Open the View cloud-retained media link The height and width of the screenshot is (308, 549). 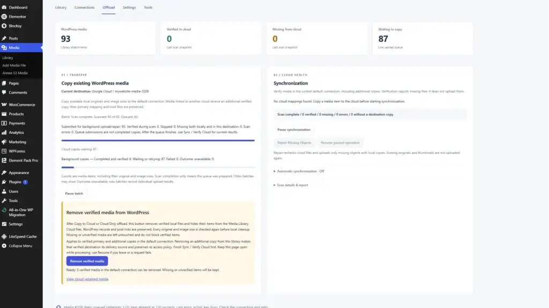click(87, 279)
